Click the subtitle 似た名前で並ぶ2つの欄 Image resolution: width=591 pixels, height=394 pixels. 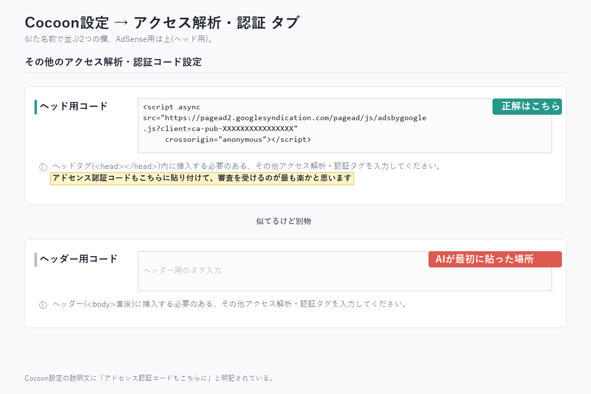[119, 39]
